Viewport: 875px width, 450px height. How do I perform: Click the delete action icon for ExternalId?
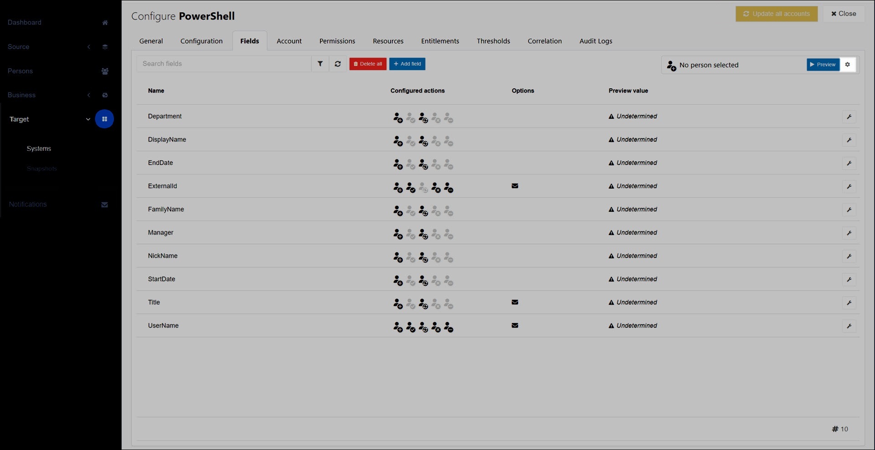point(449,187)
